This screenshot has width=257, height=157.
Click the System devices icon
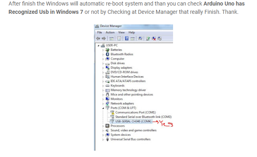(x=108, y=135)
